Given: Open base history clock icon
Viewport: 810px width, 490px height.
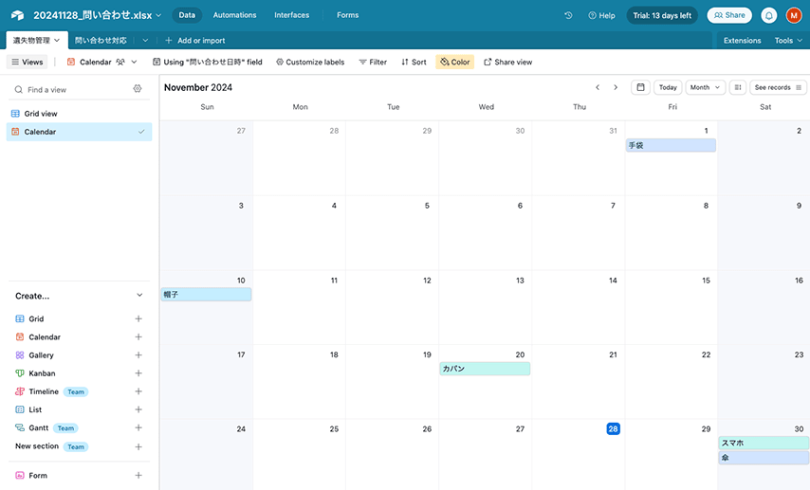Looking at the screenshot, I should [x=568, y=15].
